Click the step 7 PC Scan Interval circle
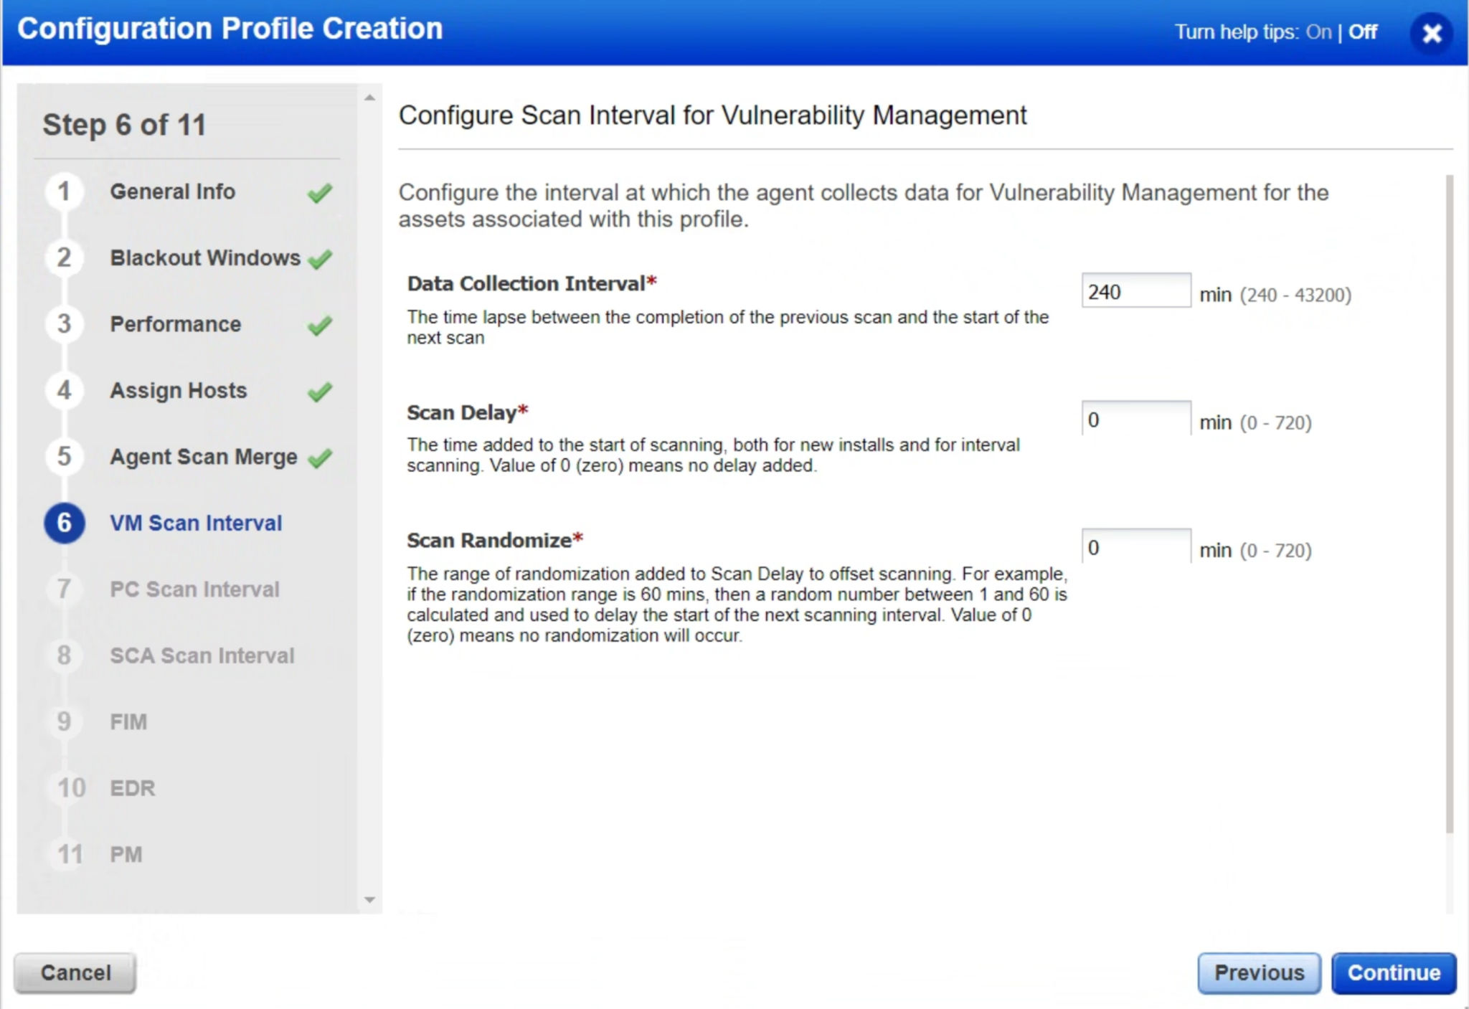This screenshot has width=1469, height=1009. 65,589
